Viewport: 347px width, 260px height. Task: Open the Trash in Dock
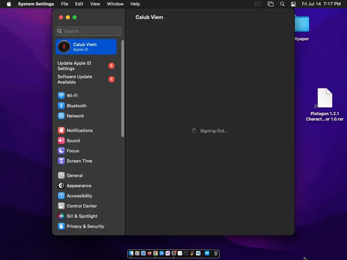tap(216, 253)
